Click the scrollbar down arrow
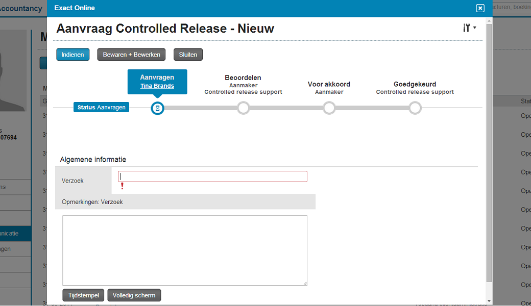Image resolution: width=531 pixels, height=306 pixels. point(489,301)
